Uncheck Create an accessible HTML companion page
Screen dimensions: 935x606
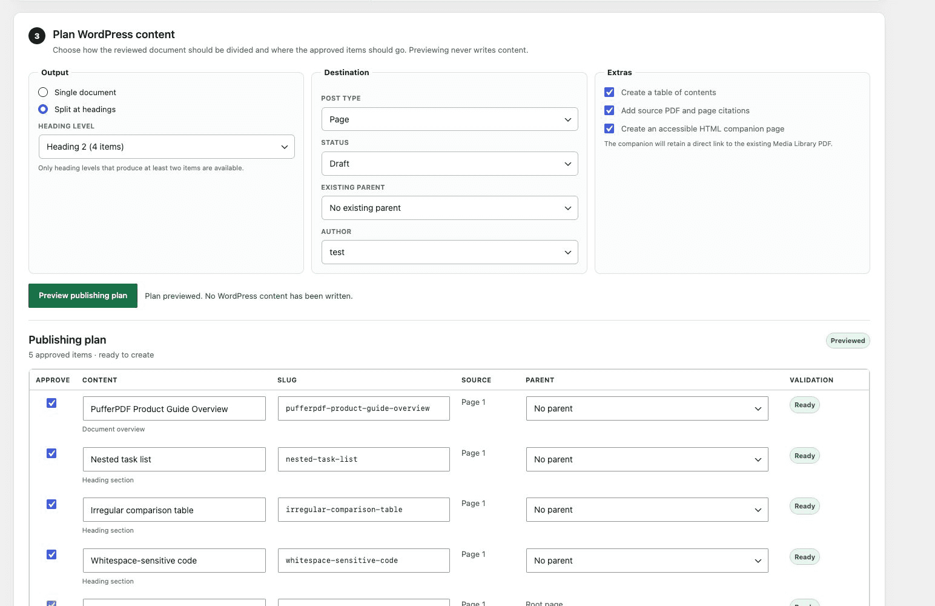click(x=609, y=128)
